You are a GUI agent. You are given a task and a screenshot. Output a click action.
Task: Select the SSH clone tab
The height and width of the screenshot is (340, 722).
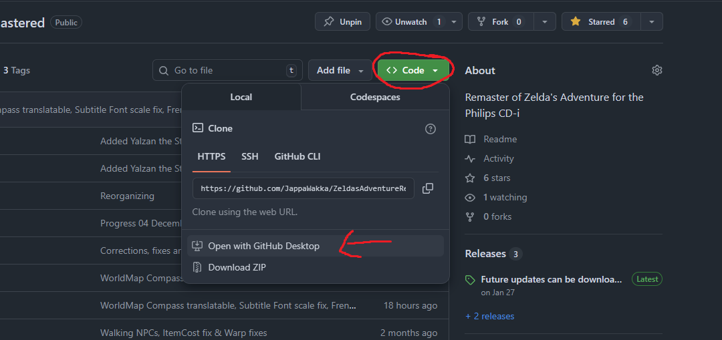249,156
